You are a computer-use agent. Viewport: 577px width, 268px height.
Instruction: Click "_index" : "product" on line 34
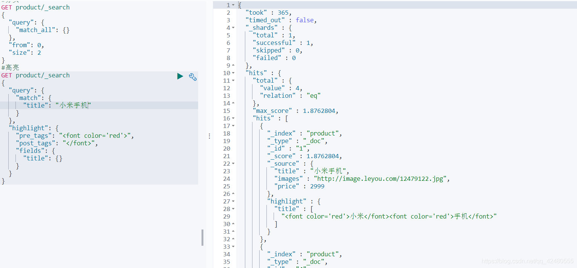pos(305,254)
